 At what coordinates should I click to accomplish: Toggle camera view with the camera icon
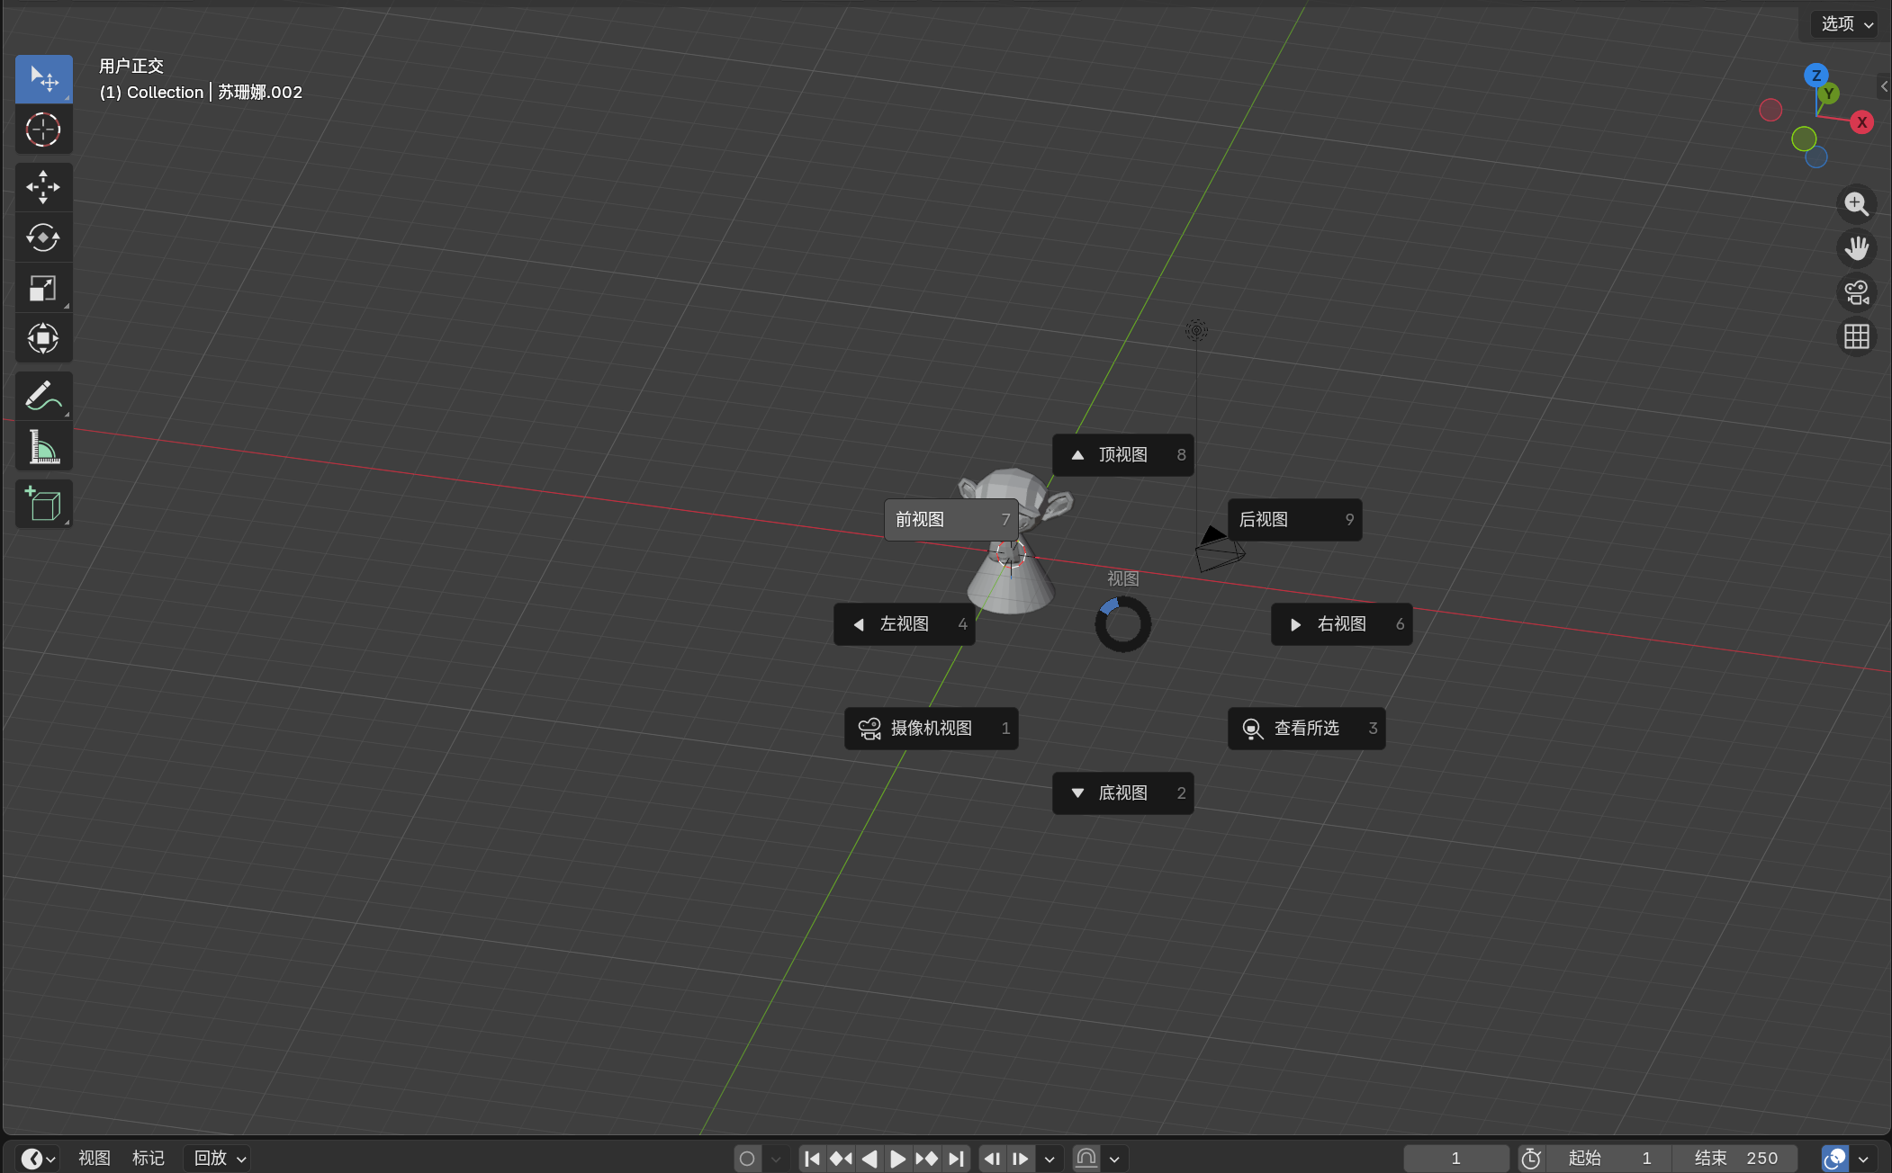(1856, 292)
